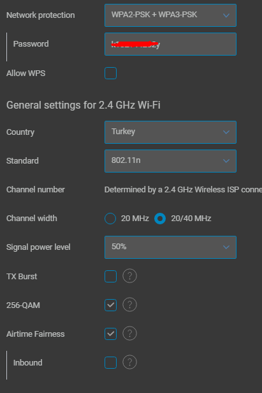262x393 pixels.
Task: Open the Standard 802.11n dropdown
Action: [170, 161]
